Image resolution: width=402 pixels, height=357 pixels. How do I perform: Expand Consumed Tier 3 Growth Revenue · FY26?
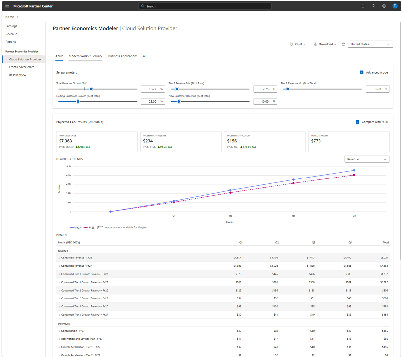[59, 307]
